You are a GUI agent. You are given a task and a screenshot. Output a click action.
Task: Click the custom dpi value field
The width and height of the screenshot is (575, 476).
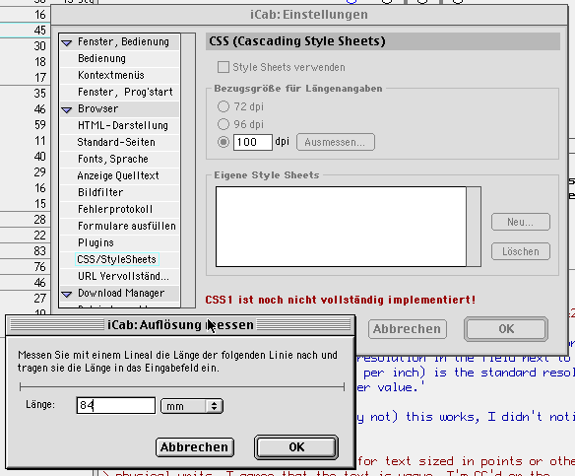[253, 142]
